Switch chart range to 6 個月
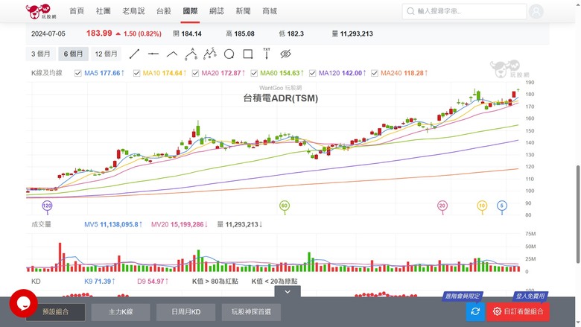 point(73,54)
